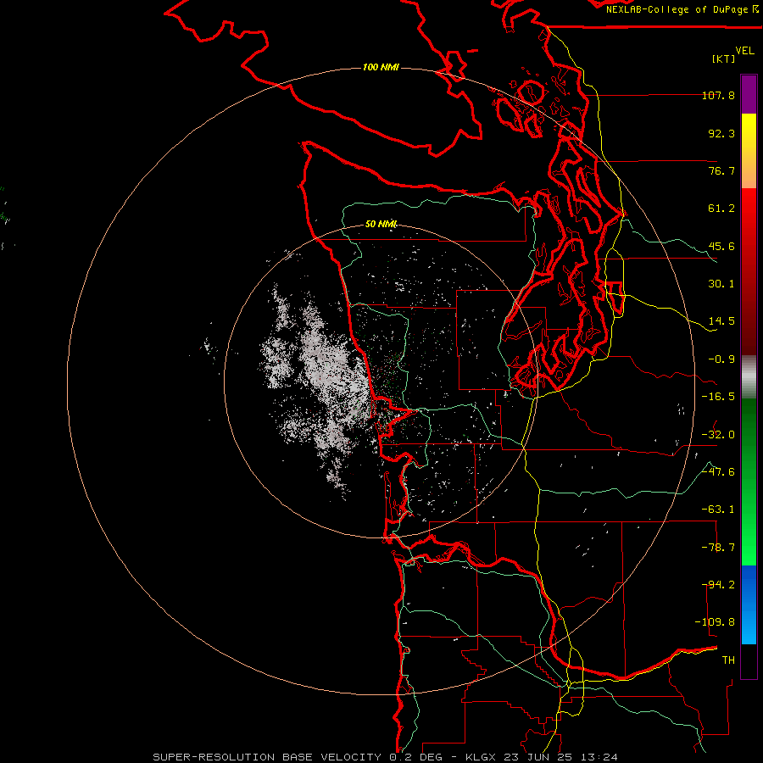The height and width of the screenshot is (763, 763).
Task: Click the -94.2 velocity scale value
Action: click(718, 585)
